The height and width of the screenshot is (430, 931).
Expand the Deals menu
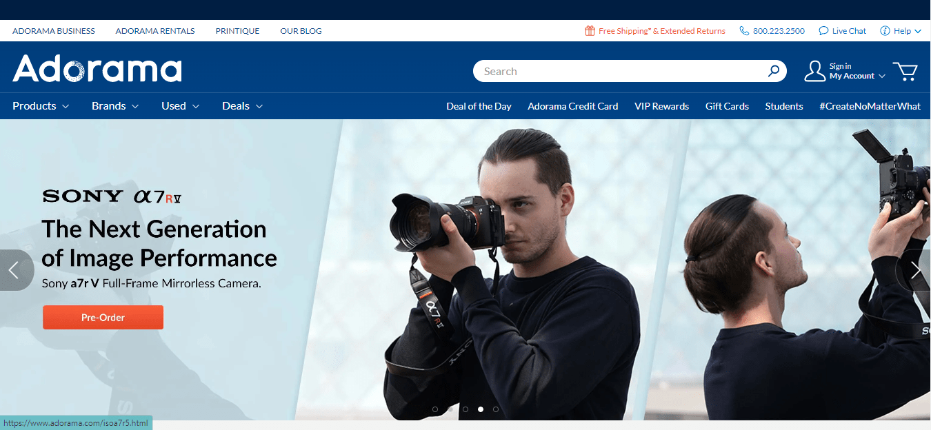point(243,106)
